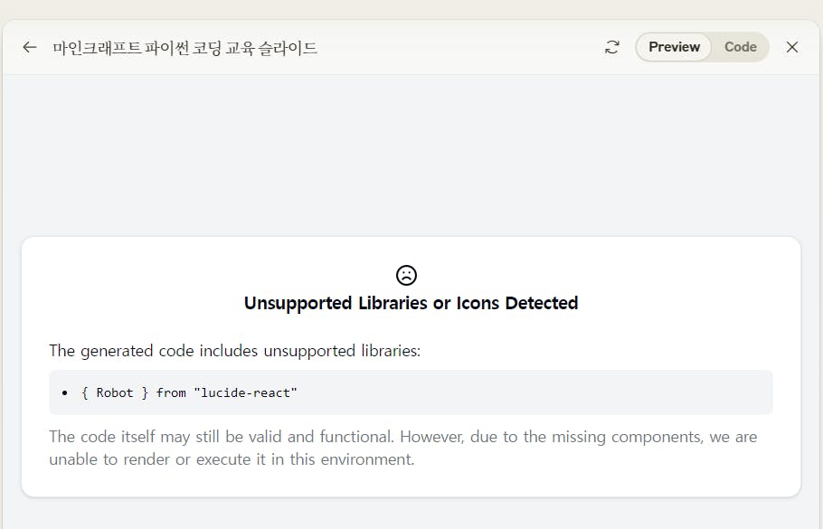The image size is (823, 529).
Task: Click the Robot import name in snippet
Action: [x=115, y=392]
